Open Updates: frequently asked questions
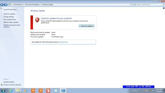Viewport: 165px width, 93px height. [12, 26]
